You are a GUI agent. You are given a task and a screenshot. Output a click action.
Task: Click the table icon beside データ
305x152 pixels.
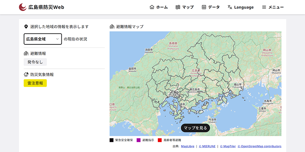click(204, 7)
